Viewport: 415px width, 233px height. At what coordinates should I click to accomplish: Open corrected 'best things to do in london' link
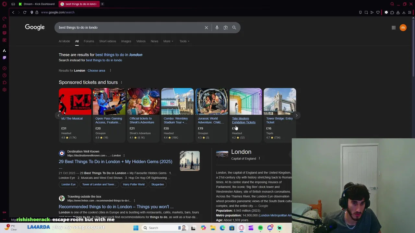119,55
